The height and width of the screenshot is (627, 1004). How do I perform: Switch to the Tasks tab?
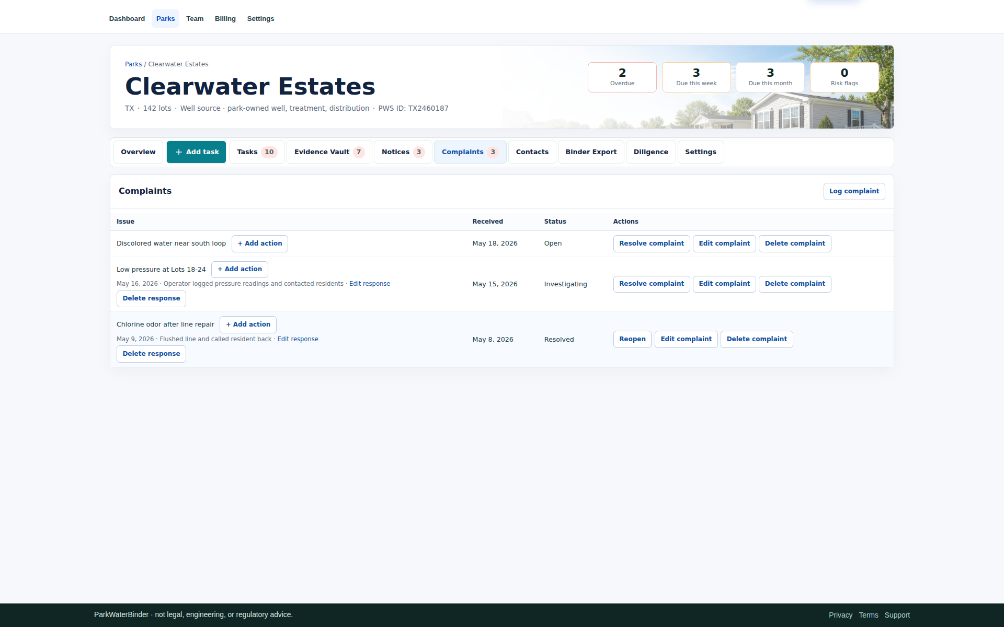[x=257, y=152]
